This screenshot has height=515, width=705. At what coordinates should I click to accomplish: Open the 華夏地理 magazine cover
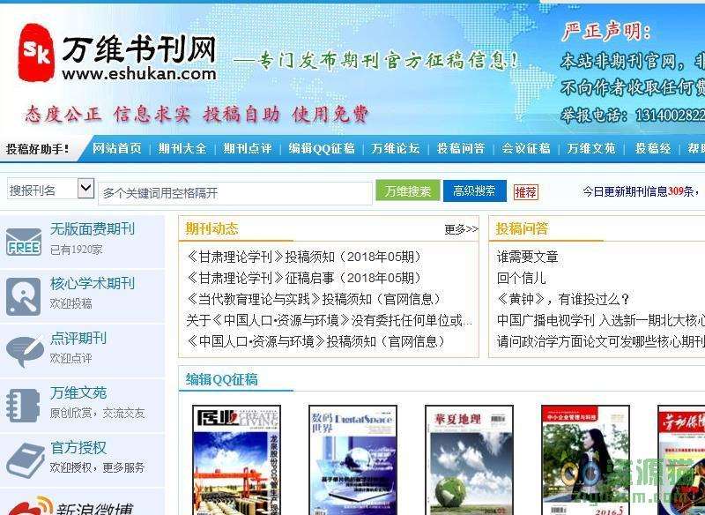click(470, 459)
